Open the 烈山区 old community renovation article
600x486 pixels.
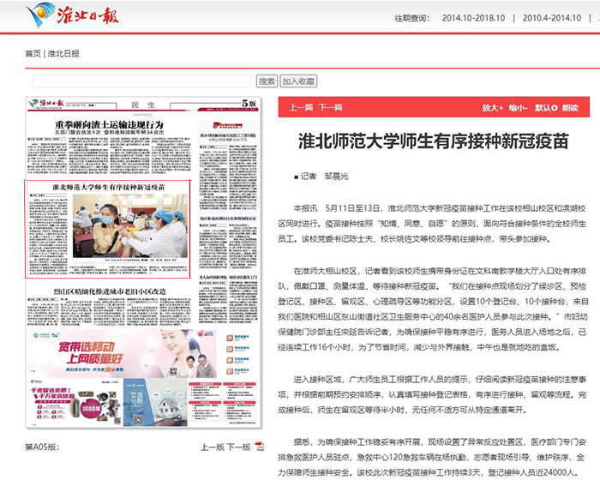[x=108, y=291]
